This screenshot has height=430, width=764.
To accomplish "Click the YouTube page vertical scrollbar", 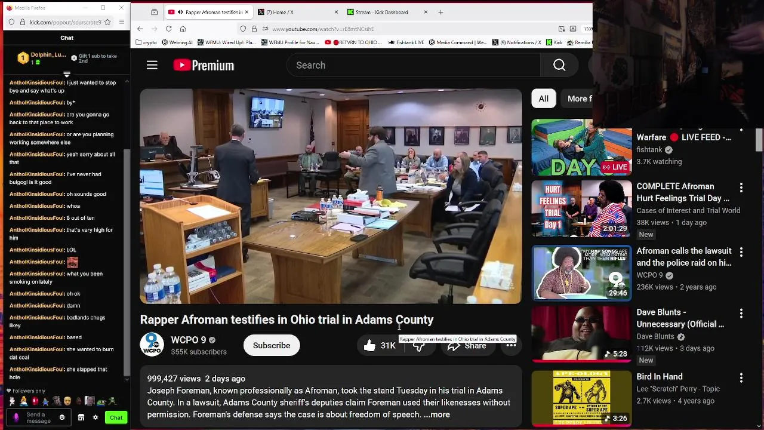I will 759,140.
